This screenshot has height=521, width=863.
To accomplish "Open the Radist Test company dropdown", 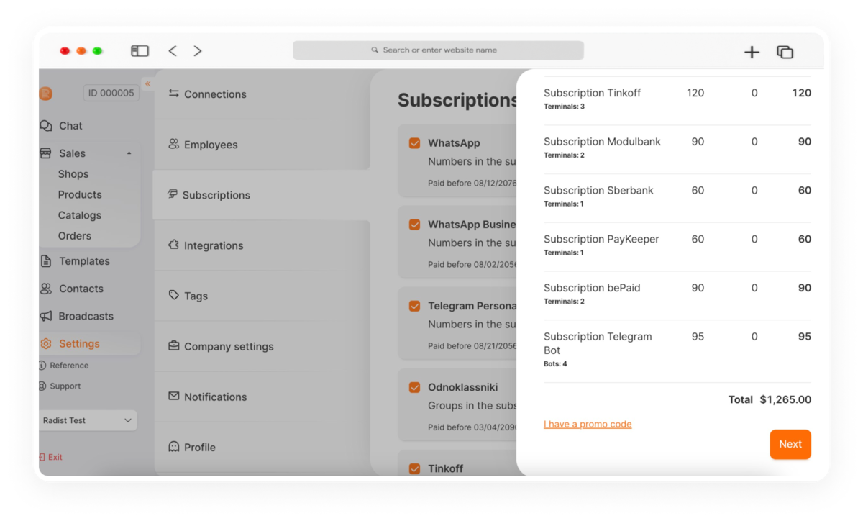I will click(88, 420).
